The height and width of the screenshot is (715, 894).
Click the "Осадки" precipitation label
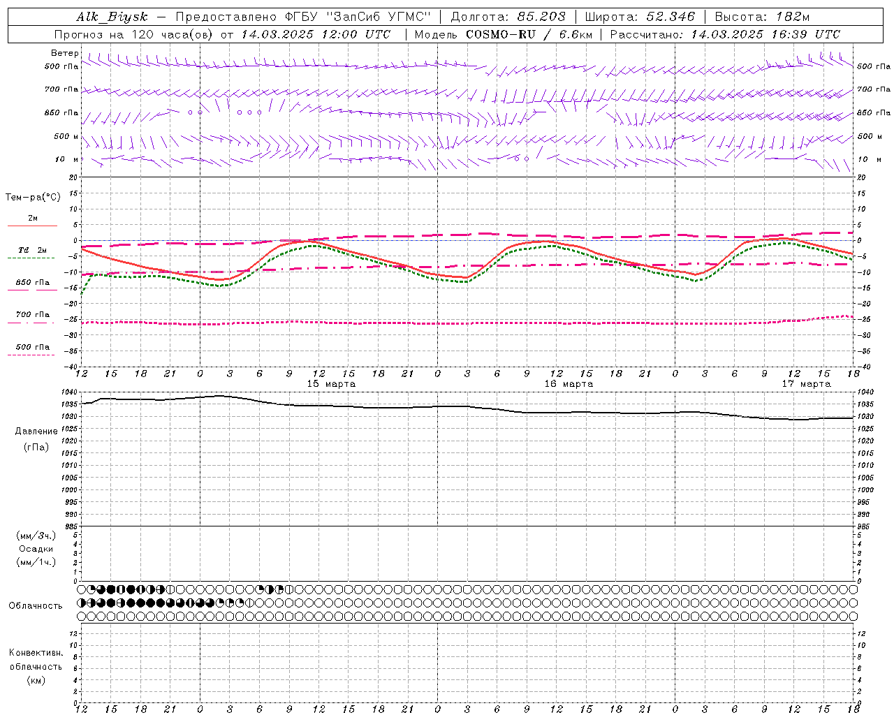click(x=36, y=549)
